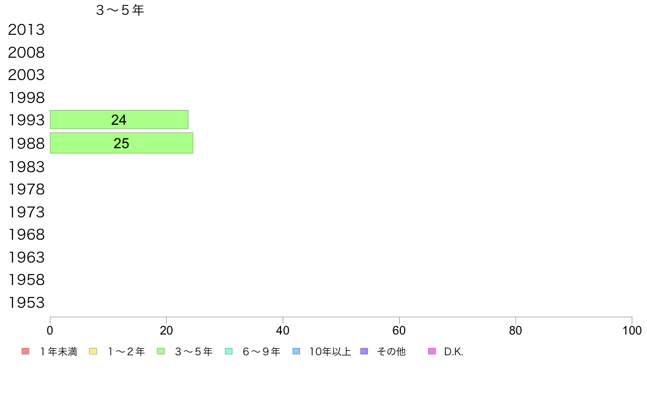The image size is (647, 401).
Task: Click the blue 10年以上 legend swatch
Action: [x=296, y=351]
